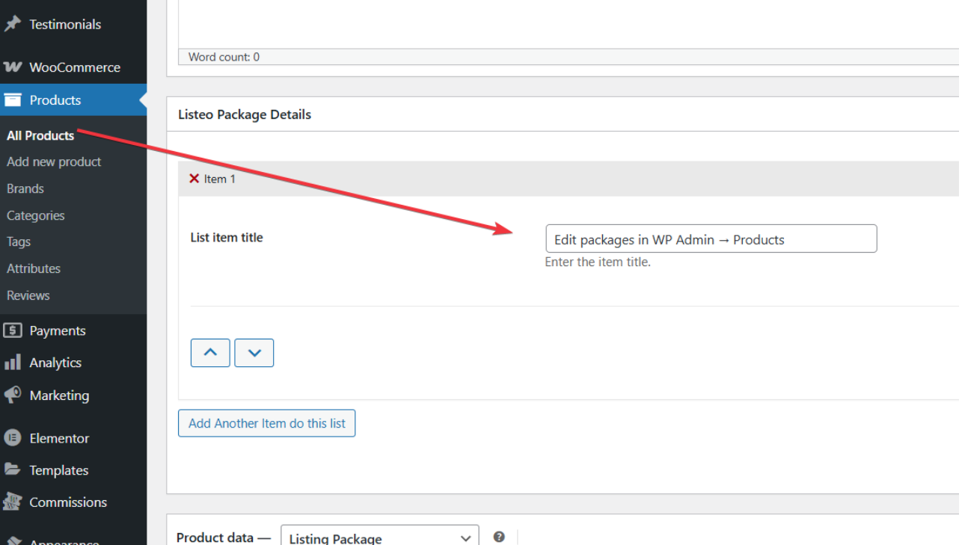
Task: Click the Analytics bar chart icon
Action: point(13,363)
